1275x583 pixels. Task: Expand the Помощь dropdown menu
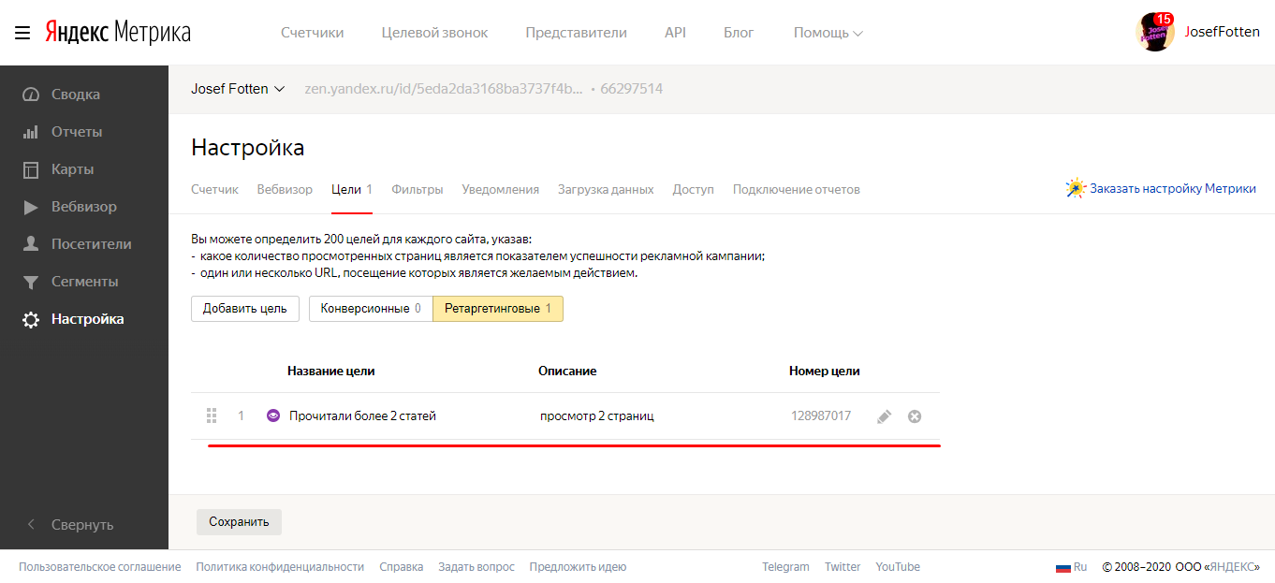pos(828,33)
